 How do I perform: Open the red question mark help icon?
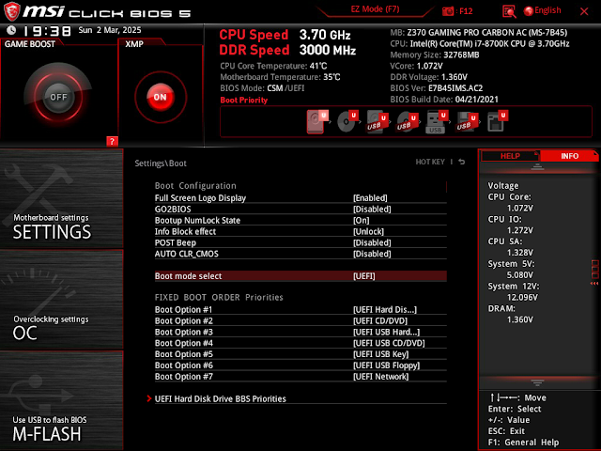point(112,141)
